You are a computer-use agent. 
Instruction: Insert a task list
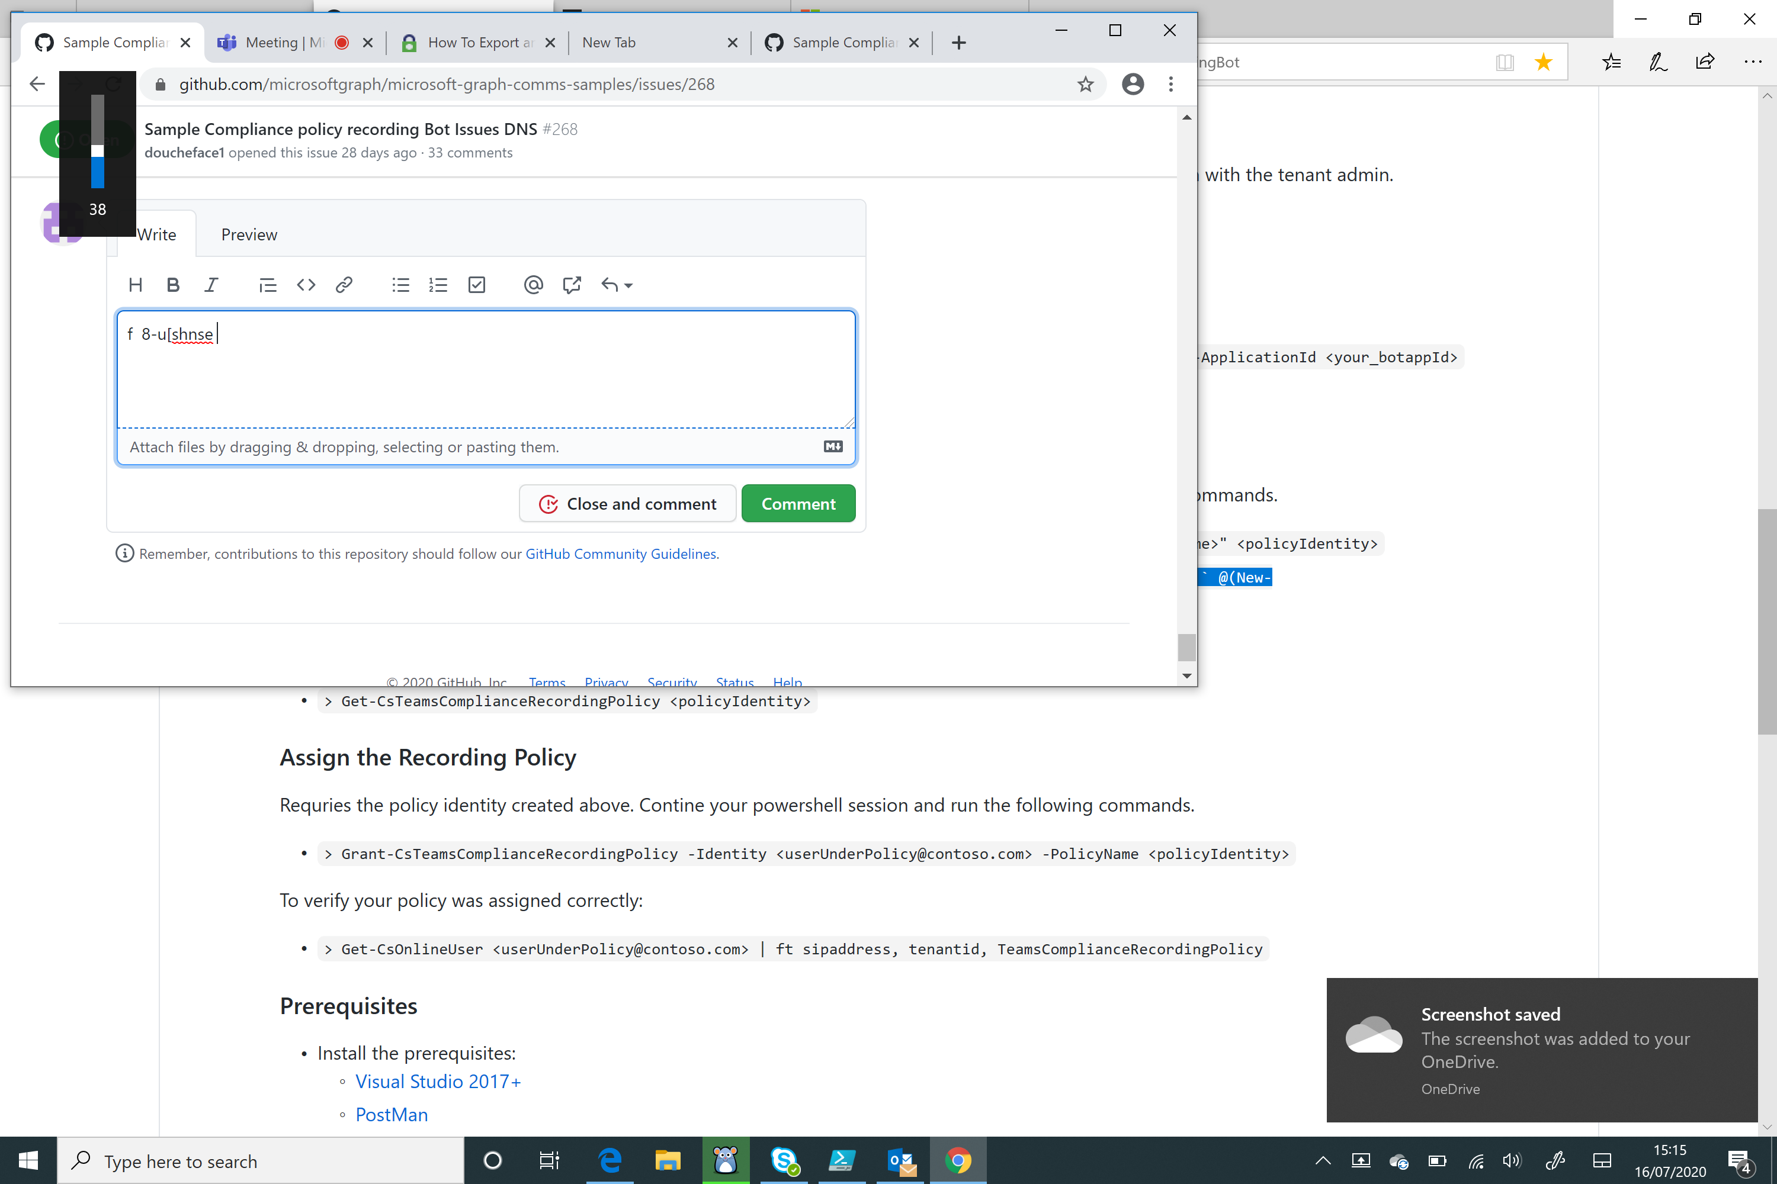pos(477,285)
